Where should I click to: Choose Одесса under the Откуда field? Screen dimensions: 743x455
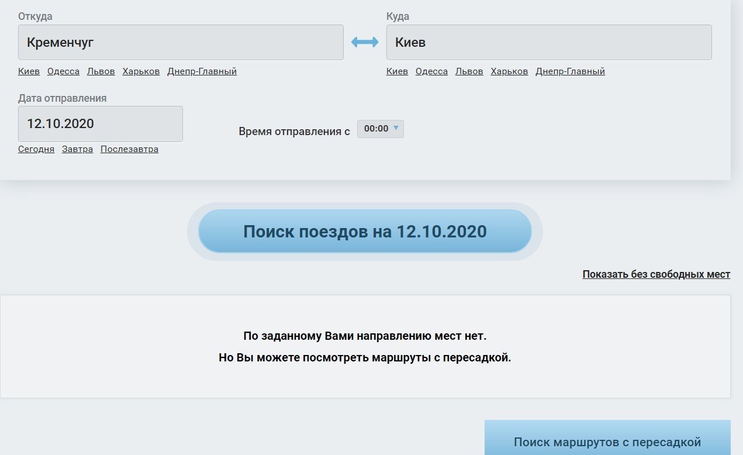pyautogui.click(x=63, y=71)
